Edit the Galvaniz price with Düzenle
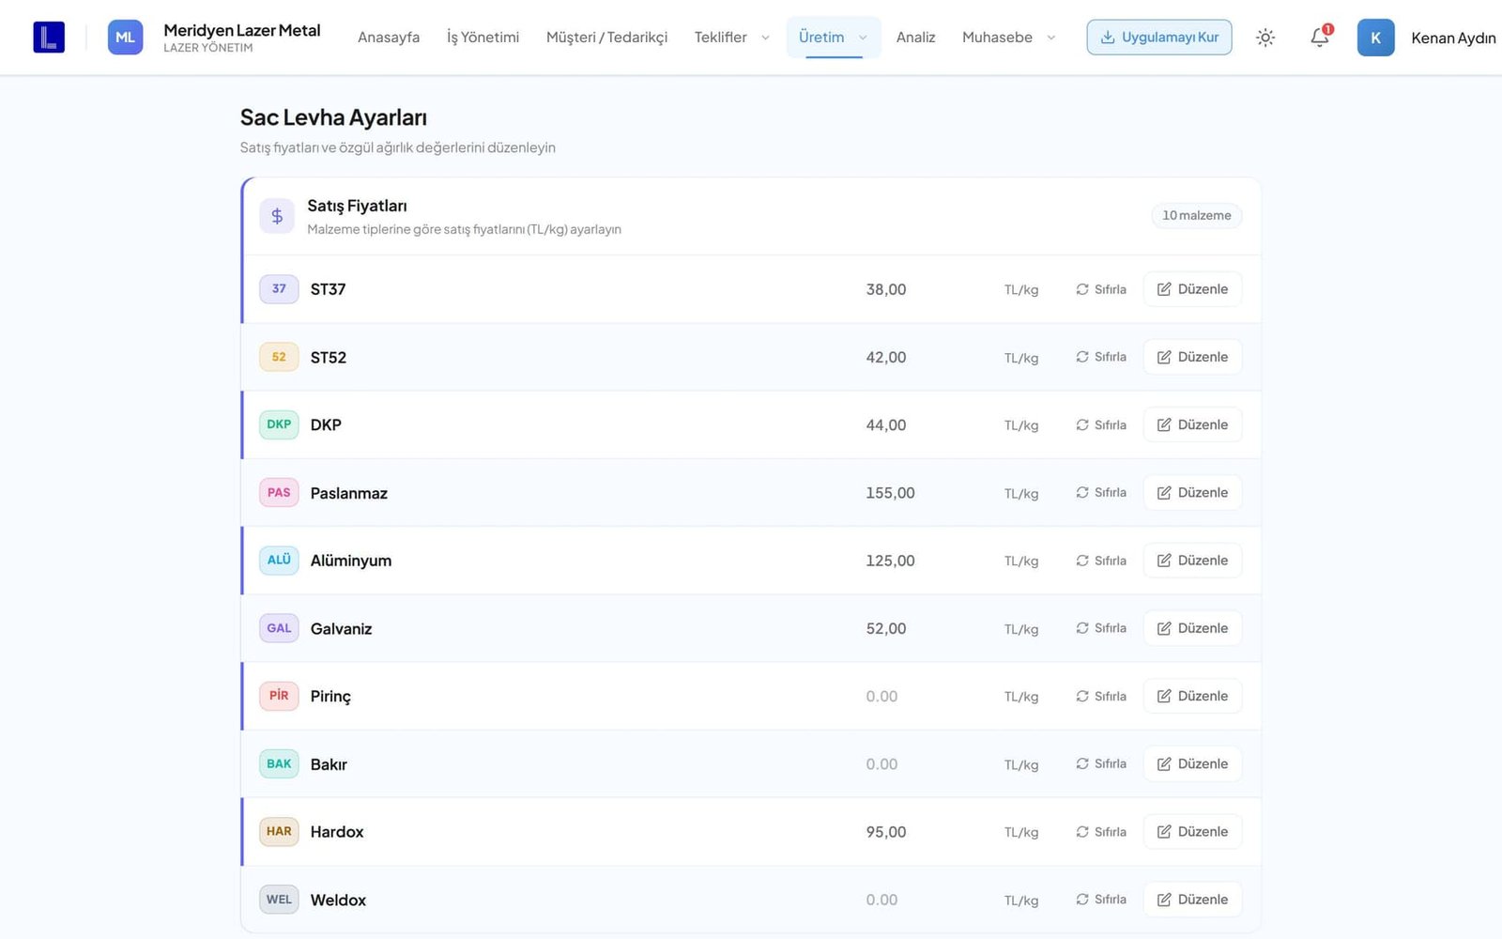The height and width of the screenshot is (939, 1502). click(x=1192, y=628)
